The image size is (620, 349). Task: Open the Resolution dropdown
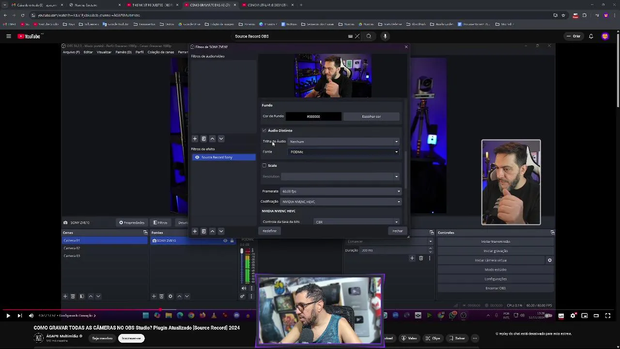pyautogui.click(x=340, y=176)
